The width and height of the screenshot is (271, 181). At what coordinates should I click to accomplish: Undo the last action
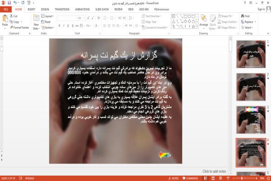[15, 3]
